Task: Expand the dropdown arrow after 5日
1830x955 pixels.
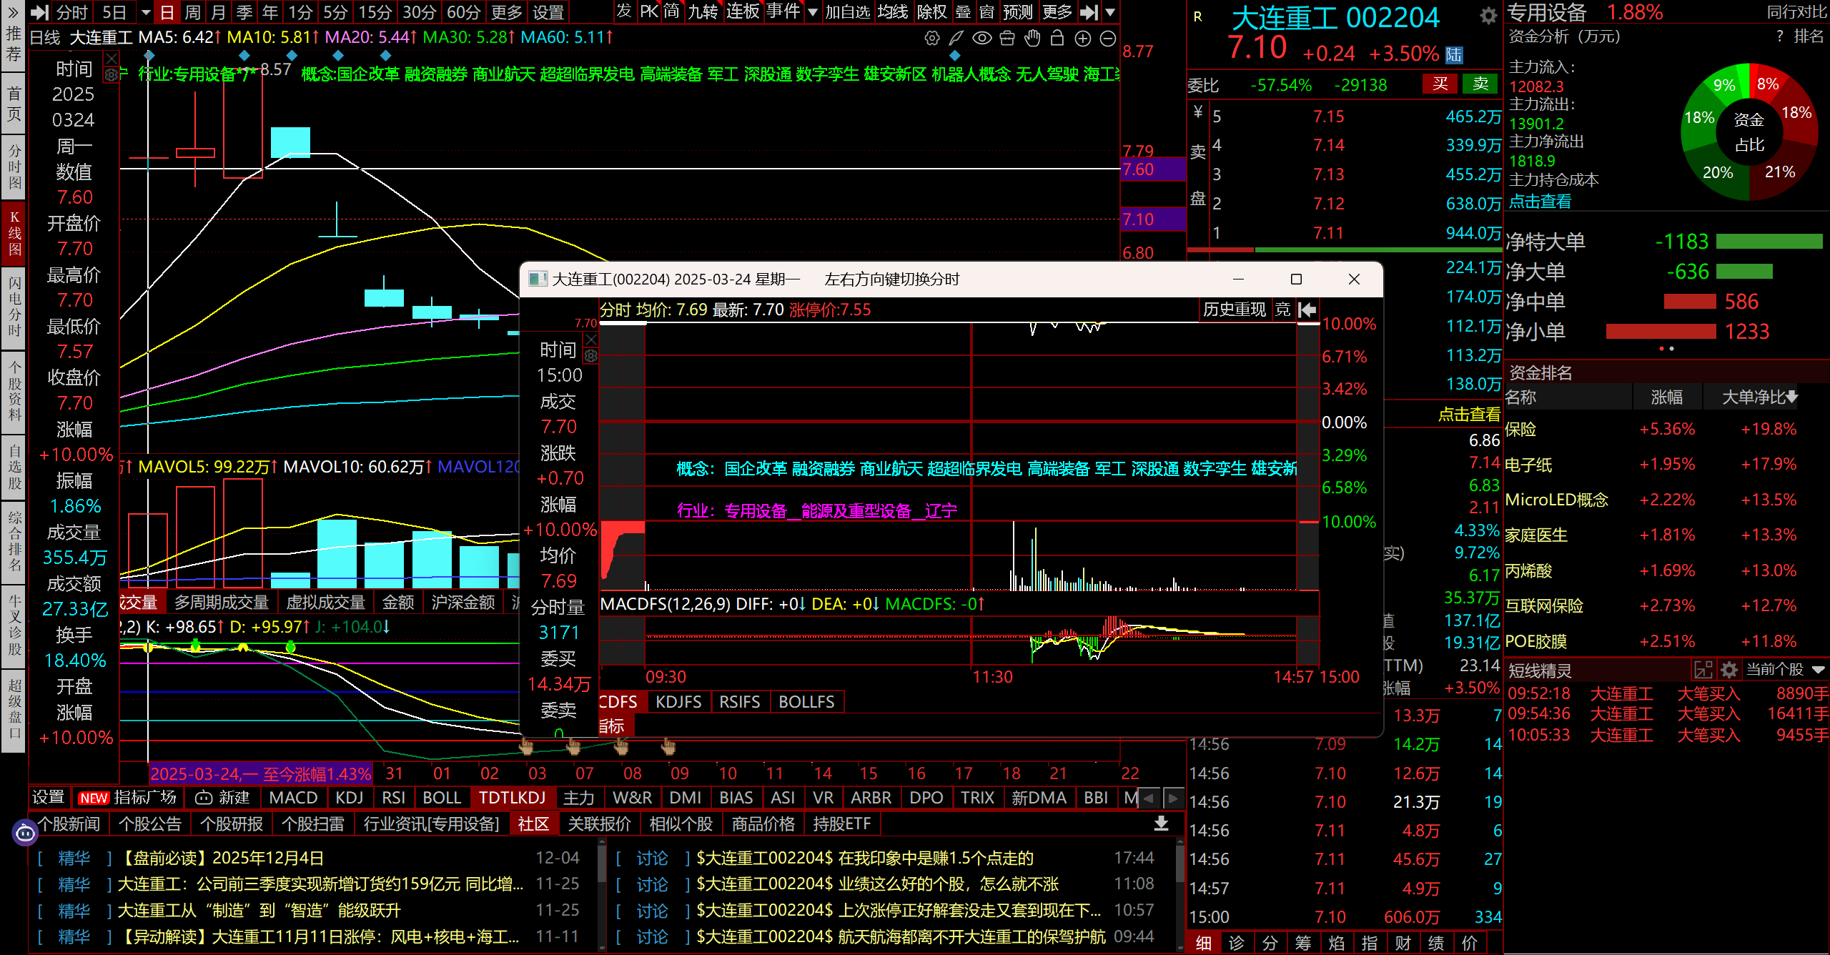Action: (146, 12)
